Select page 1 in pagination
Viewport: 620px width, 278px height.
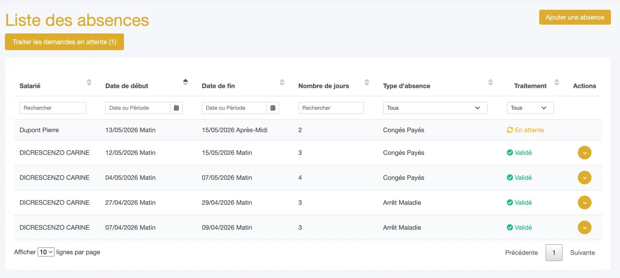pyautogui.click(x=554, y=253)
